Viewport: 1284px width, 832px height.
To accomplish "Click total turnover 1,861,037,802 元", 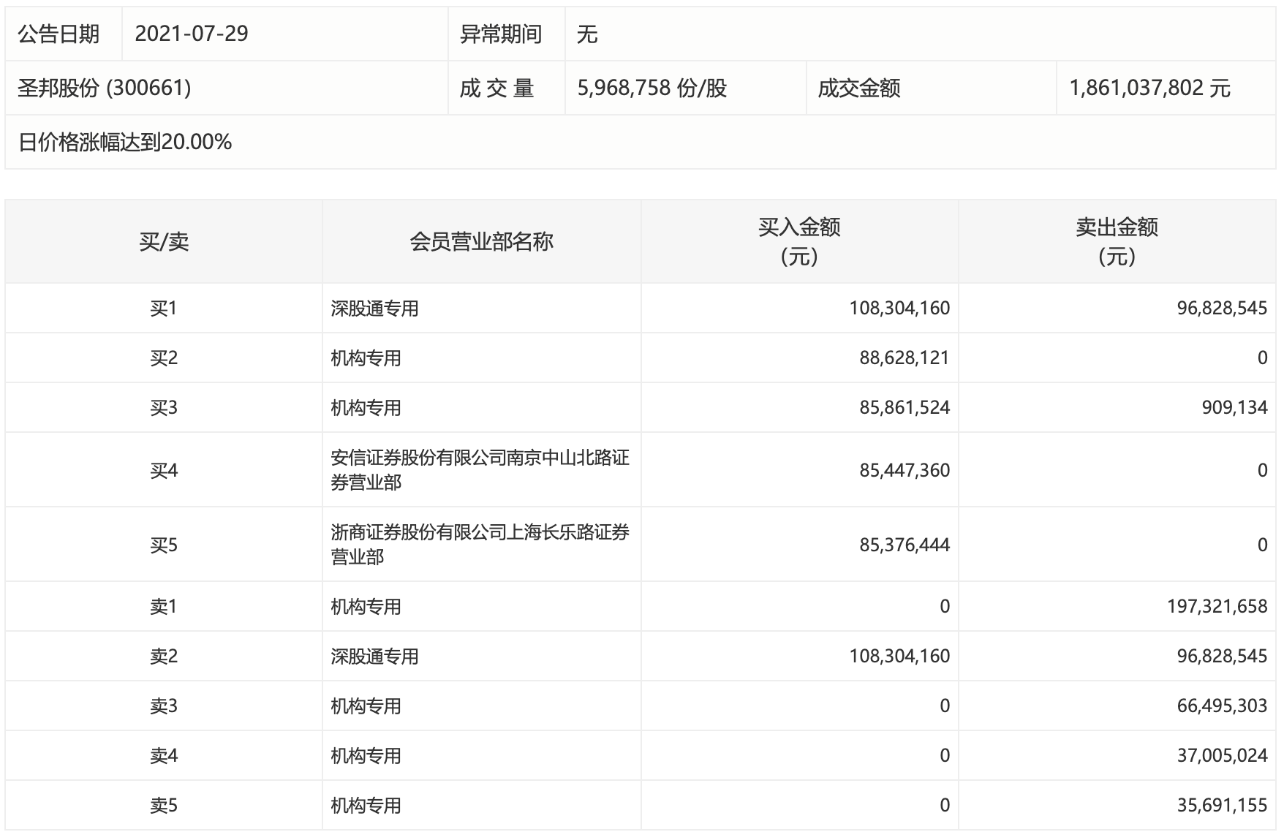I will point(1149,88).
